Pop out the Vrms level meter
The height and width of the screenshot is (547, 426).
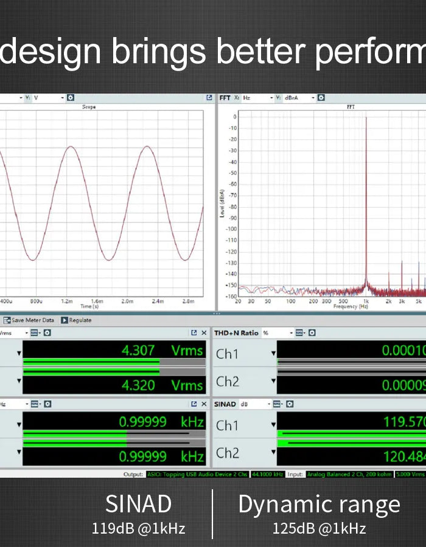(x=194, y=333)
